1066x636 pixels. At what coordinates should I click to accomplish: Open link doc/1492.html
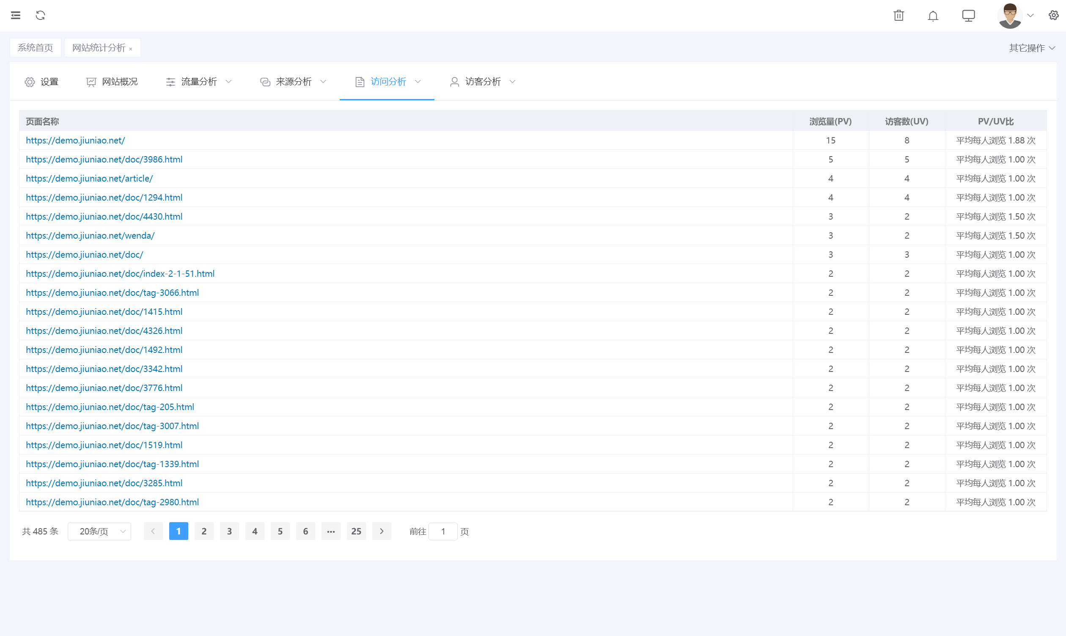(104, 350)
